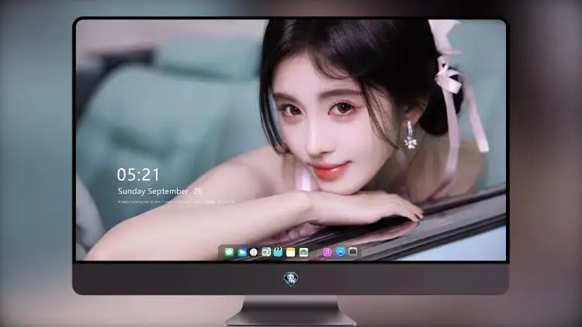Open the Clock app icon
The image size is (582, 327).
point(254,253)
